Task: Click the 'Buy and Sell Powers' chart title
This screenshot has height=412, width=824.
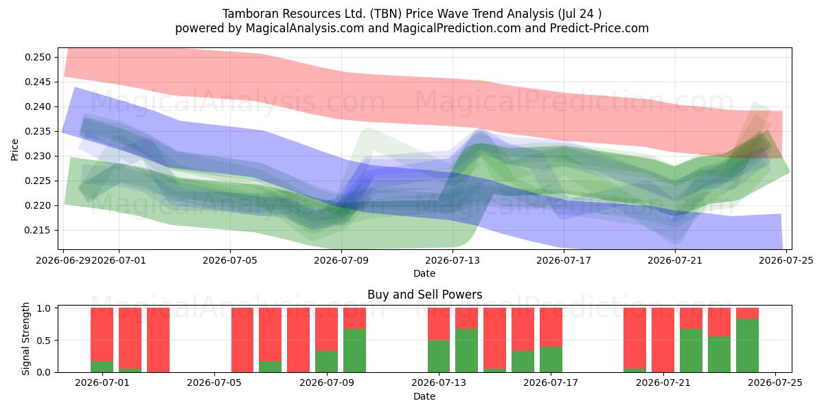Action: 424,295
